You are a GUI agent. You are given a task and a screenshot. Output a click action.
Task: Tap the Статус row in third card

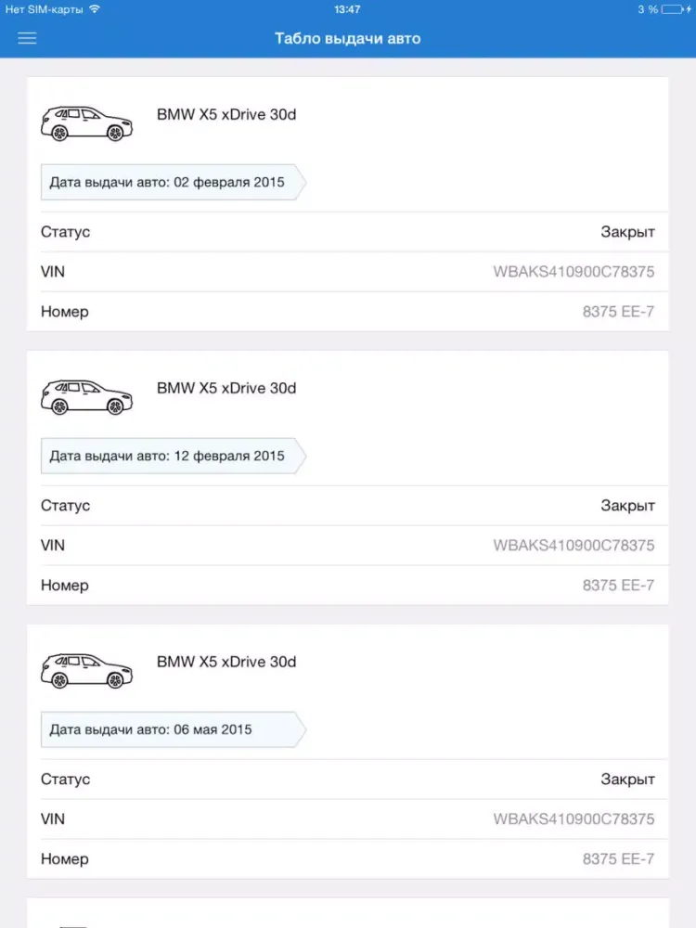[347, 780]
